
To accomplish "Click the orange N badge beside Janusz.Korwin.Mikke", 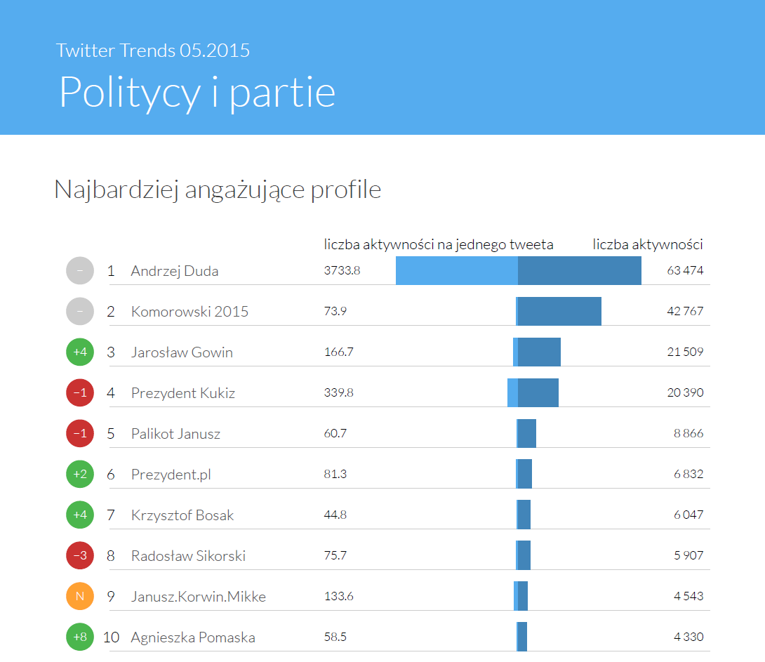I will pyautogui.click(x=79, y=596).
